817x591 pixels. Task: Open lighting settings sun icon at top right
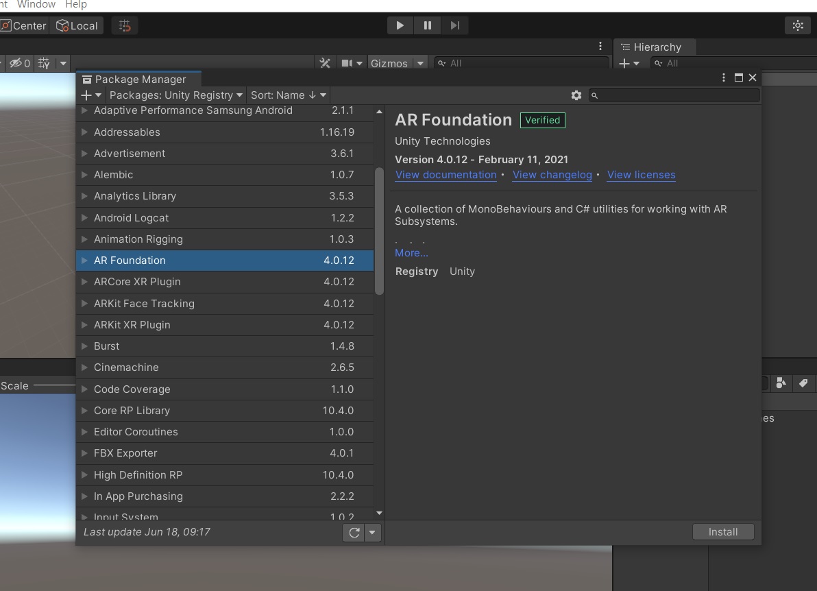798,25
